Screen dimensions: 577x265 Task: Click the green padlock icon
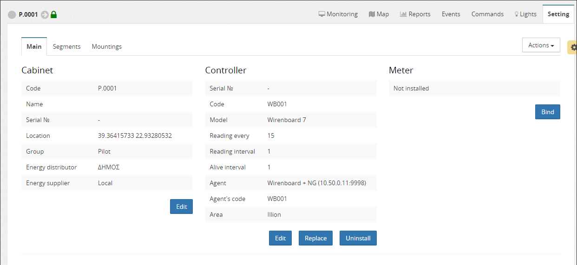53,14
